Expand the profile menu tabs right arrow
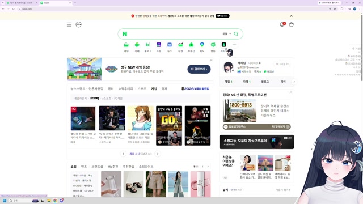The width and height of the screenshot is (363, 204). tap(294, 82)
